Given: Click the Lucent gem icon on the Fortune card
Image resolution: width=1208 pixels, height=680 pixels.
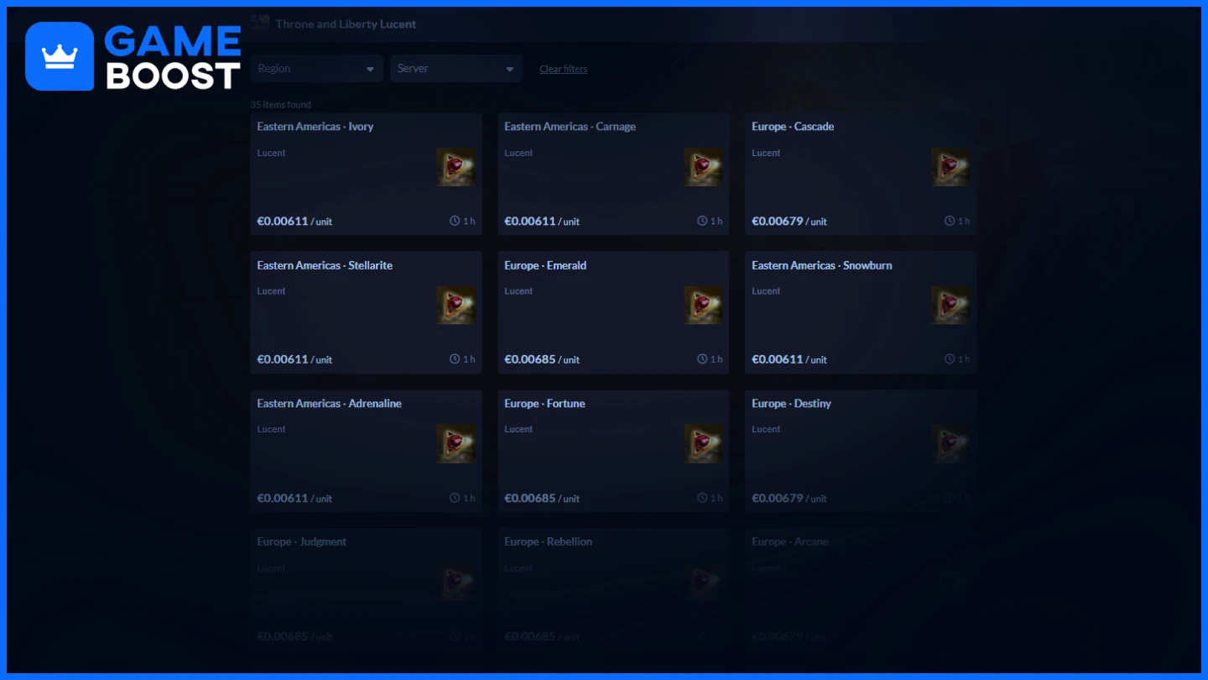Looking at the screenshot, I should pos(703,443).
